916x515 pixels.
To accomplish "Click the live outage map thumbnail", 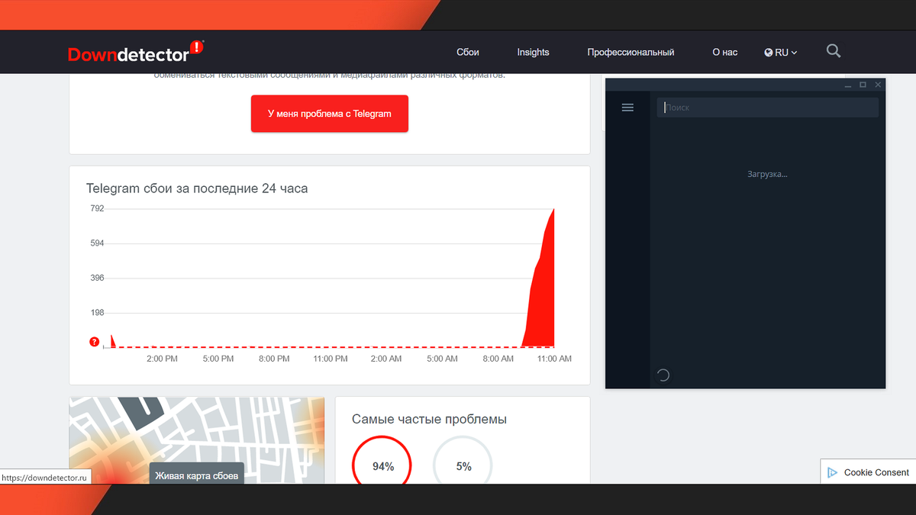I will click(196, 440).
